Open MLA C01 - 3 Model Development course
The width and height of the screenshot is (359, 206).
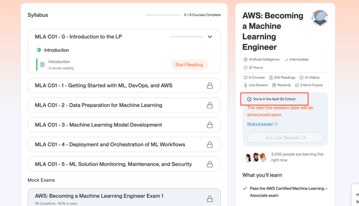124,125
